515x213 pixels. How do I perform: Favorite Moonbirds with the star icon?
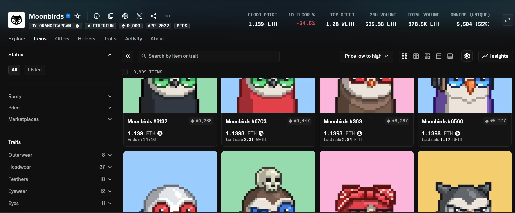(78, 16)
